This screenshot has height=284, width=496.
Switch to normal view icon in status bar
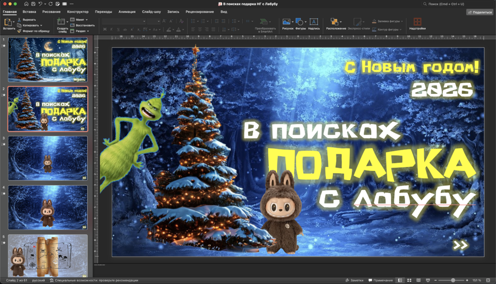click(x=400, y=280)
